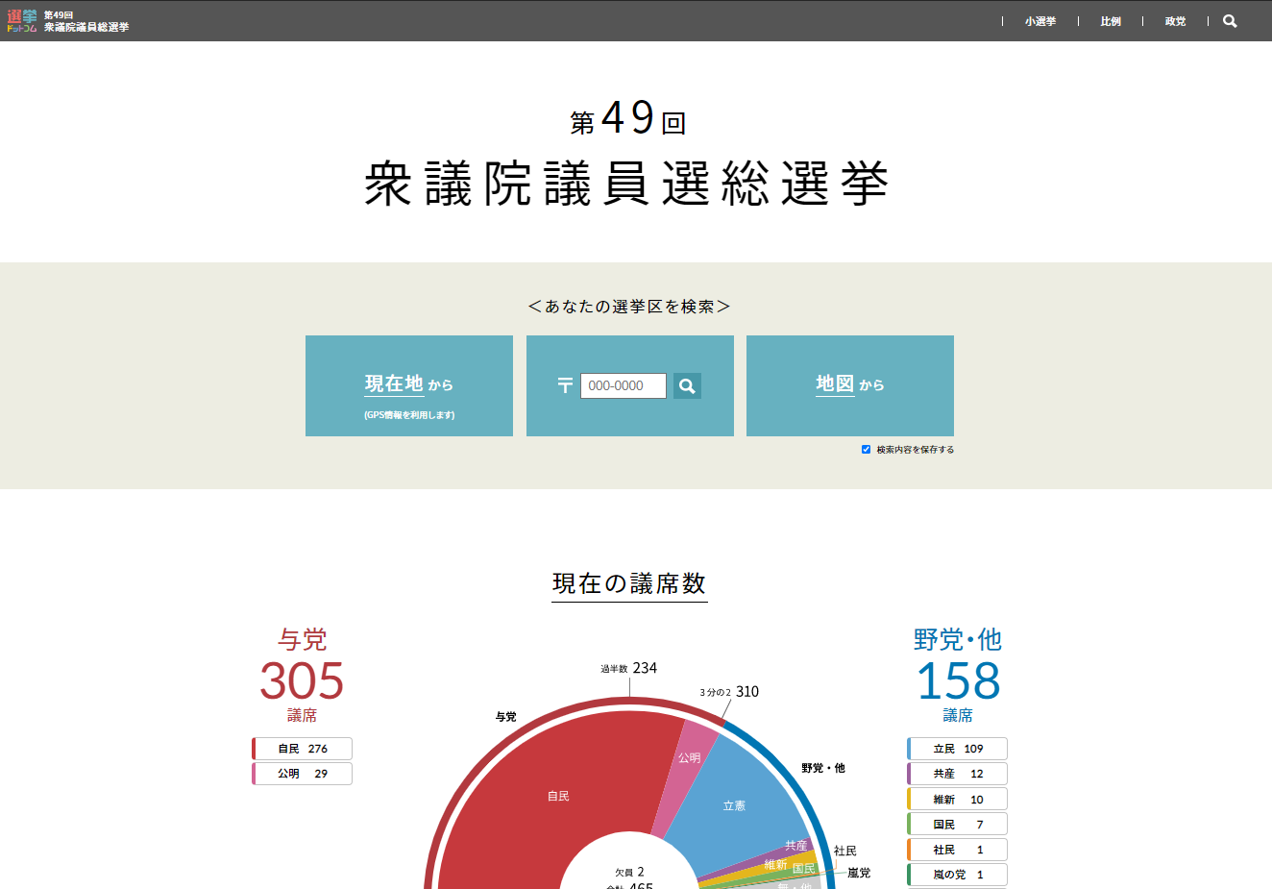
Task: Click the blue 立憲 chart segment
Action: point(734,805)
